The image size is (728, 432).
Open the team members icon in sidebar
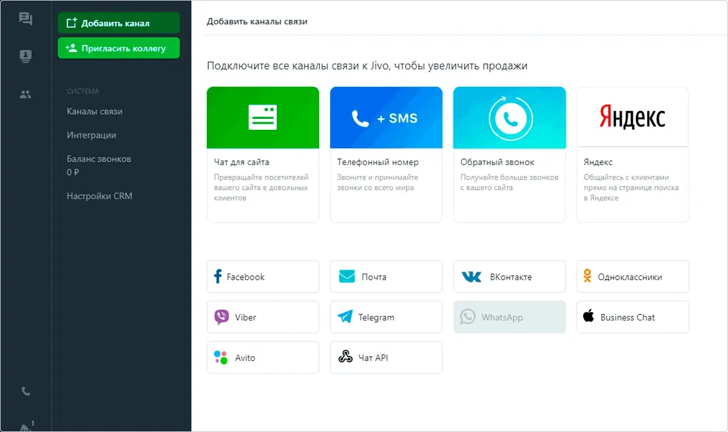click(x=25, y=95)
